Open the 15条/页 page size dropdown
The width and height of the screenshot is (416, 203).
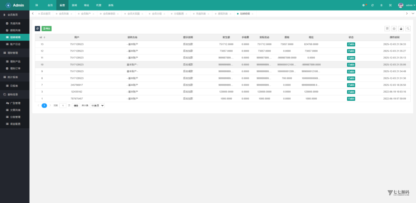coord(97,106)
